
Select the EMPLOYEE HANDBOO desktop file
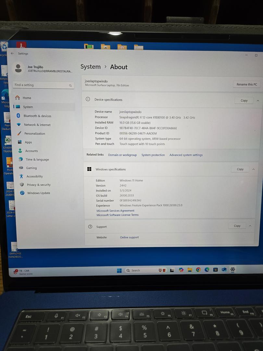coord(15,250)
